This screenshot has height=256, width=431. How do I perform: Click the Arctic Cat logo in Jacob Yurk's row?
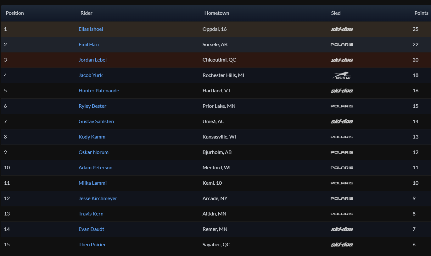(342, 75)
